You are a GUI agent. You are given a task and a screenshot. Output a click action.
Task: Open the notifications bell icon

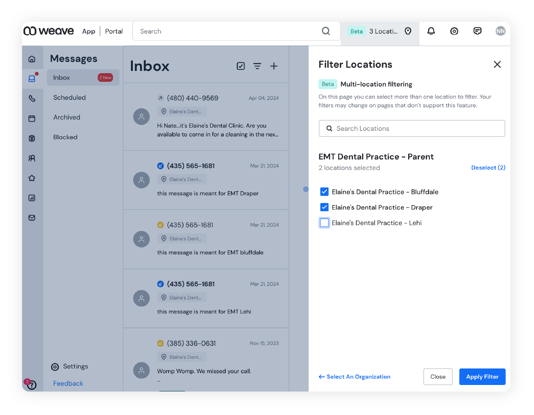point(431,31)
